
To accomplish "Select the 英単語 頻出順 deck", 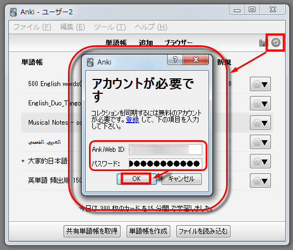I will (55, 180).
